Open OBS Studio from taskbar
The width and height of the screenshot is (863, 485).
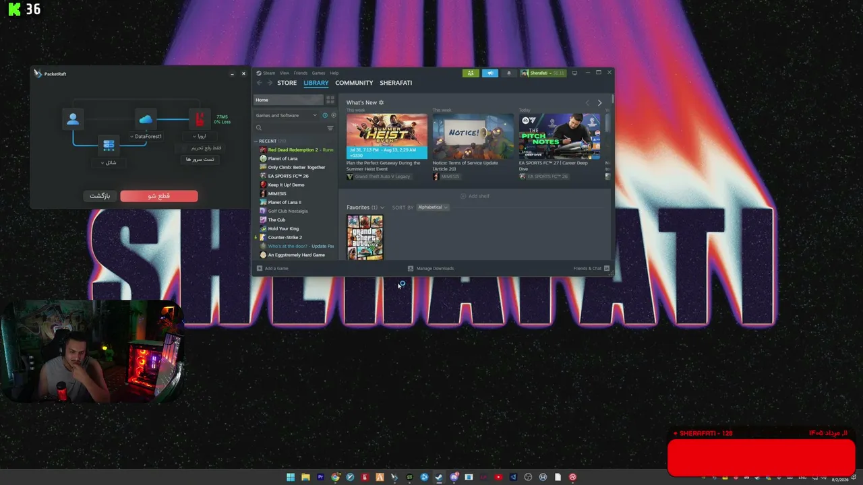[x=528, y=477]
